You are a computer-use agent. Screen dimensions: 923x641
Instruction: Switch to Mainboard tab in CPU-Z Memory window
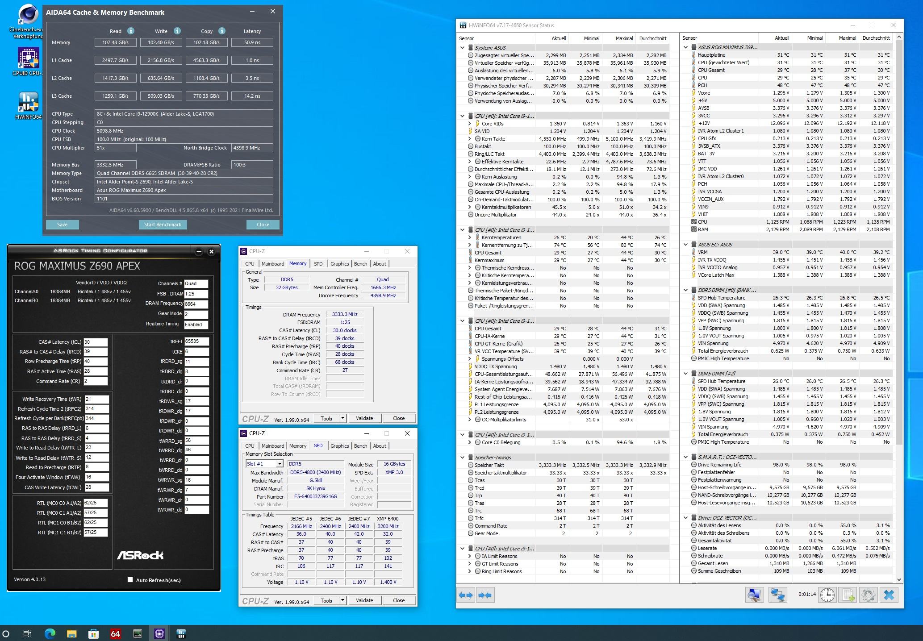[272, 264]
